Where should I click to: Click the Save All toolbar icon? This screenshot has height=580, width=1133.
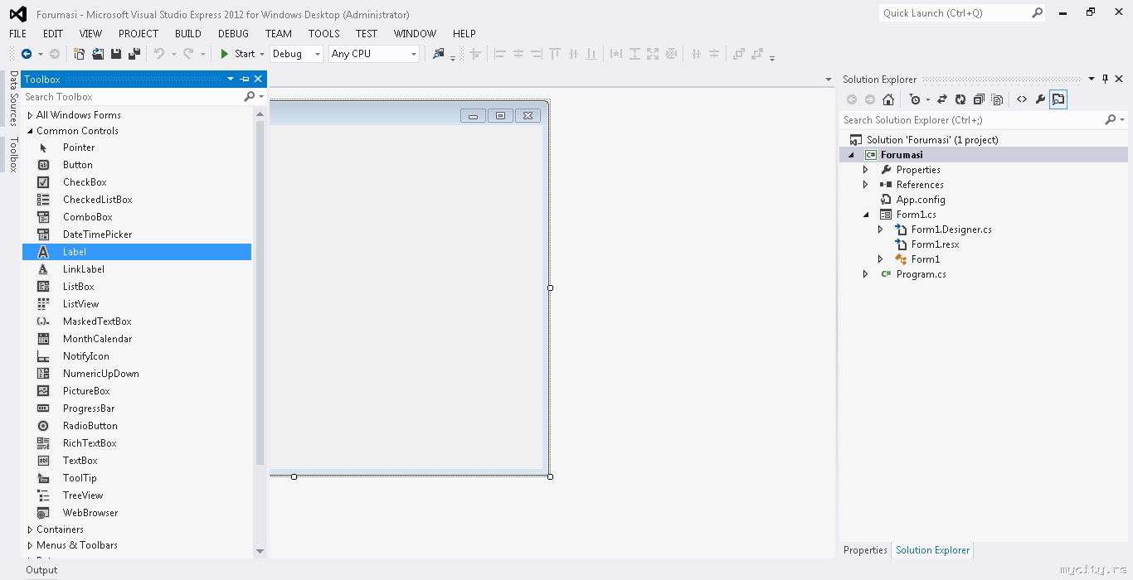[x=134, y=54]
